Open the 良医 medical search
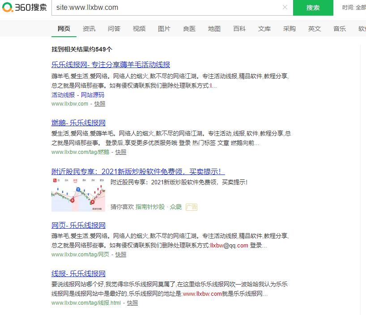This screenshot has height=315, width=366. pyautogui.click(x=189, y=28)
